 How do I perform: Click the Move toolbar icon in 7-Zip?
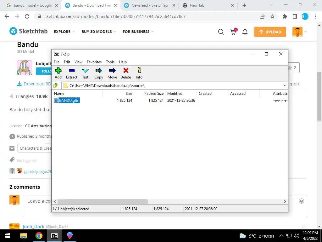tap(112, 73)
